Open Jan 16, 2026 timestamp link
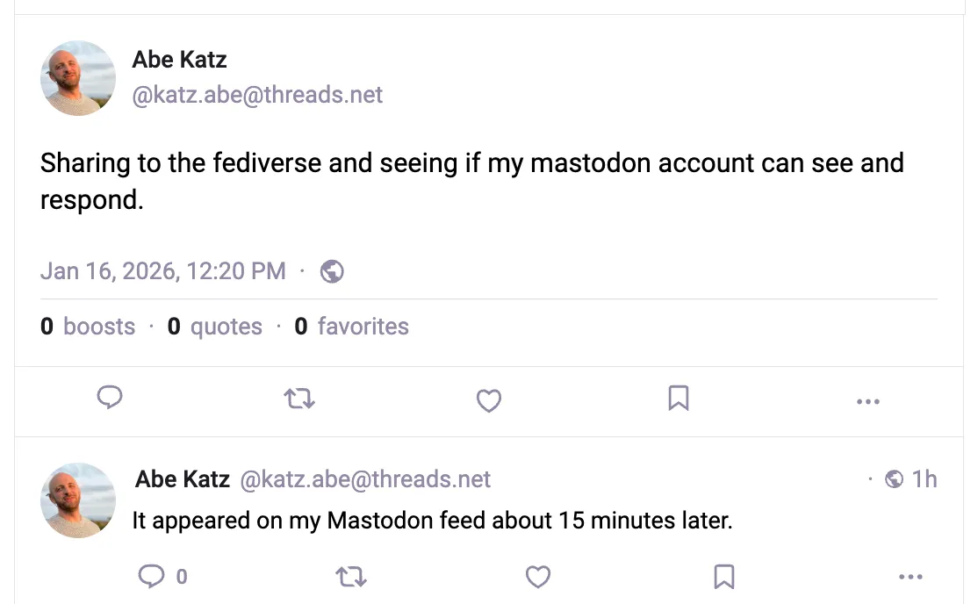This screenshot has height=604, width=978. (x=162, y=271)
